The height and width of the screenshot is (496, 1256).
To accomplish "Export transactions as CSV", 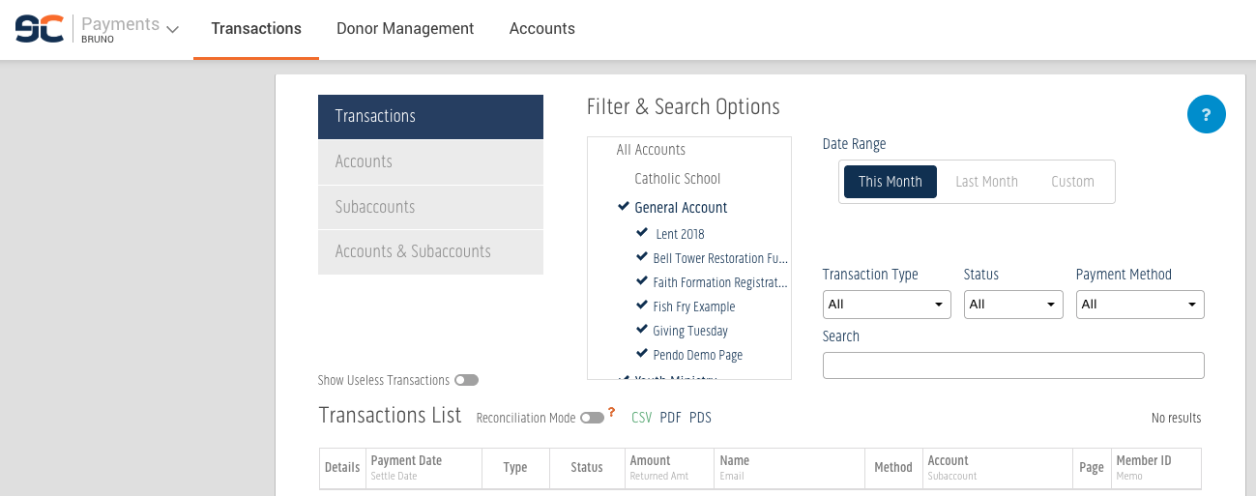I will 642,418.
